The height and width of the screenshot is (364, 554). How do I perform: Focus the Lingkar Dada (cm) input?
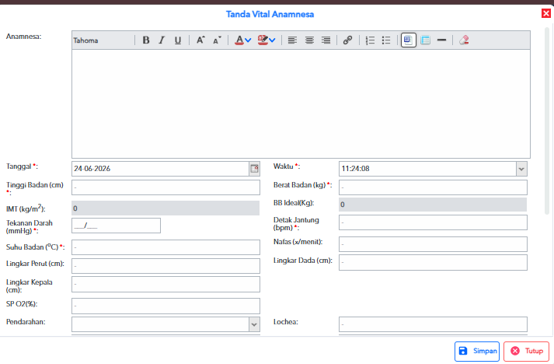coord(433,262)
